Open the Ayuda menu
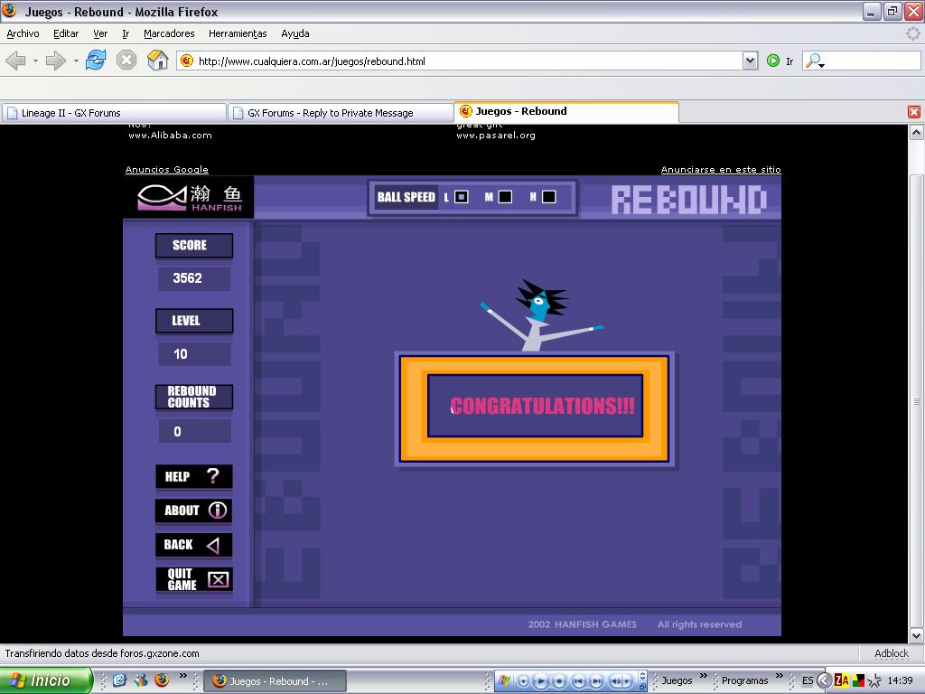Viewport: 925px width, 694px height. [x=295, y=33]
